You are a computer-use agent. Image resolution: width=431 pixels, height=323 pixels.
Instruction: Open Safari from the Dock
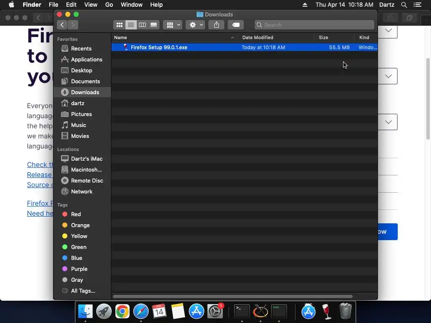[x=141, y=311]
